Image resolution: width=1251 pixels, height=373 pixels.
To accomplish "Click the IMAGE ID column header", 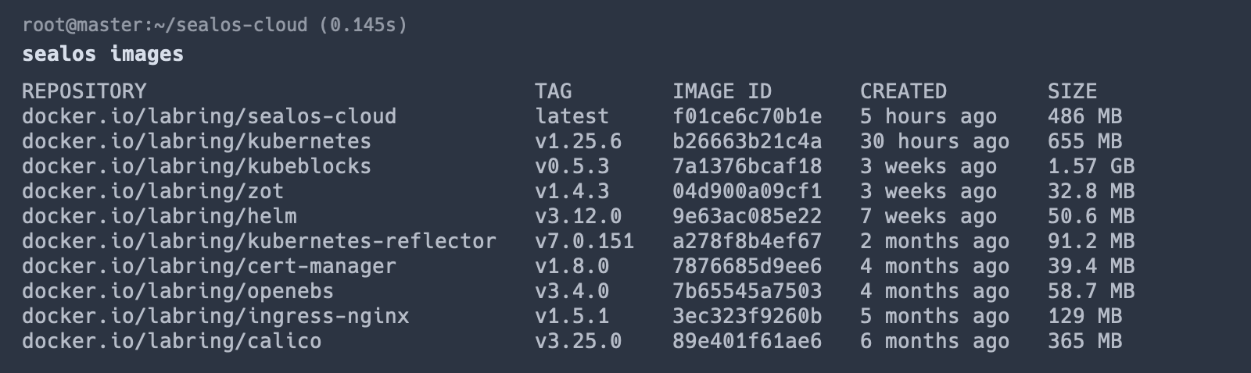I will click(x=722, y=91).
